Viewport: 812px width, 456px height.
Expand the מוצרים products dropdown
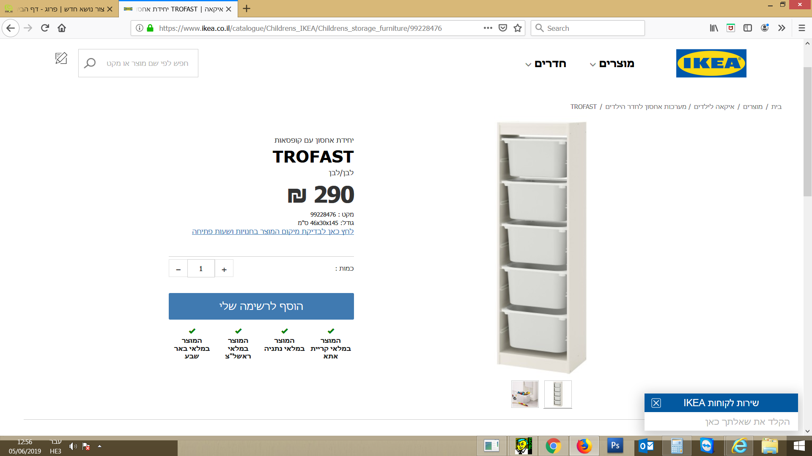(x=612, y=64)
